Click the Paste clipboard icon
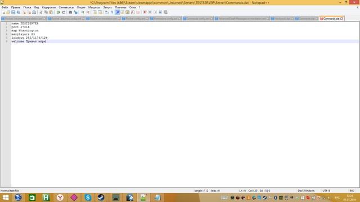360x202 pixels. pos(51,12)
